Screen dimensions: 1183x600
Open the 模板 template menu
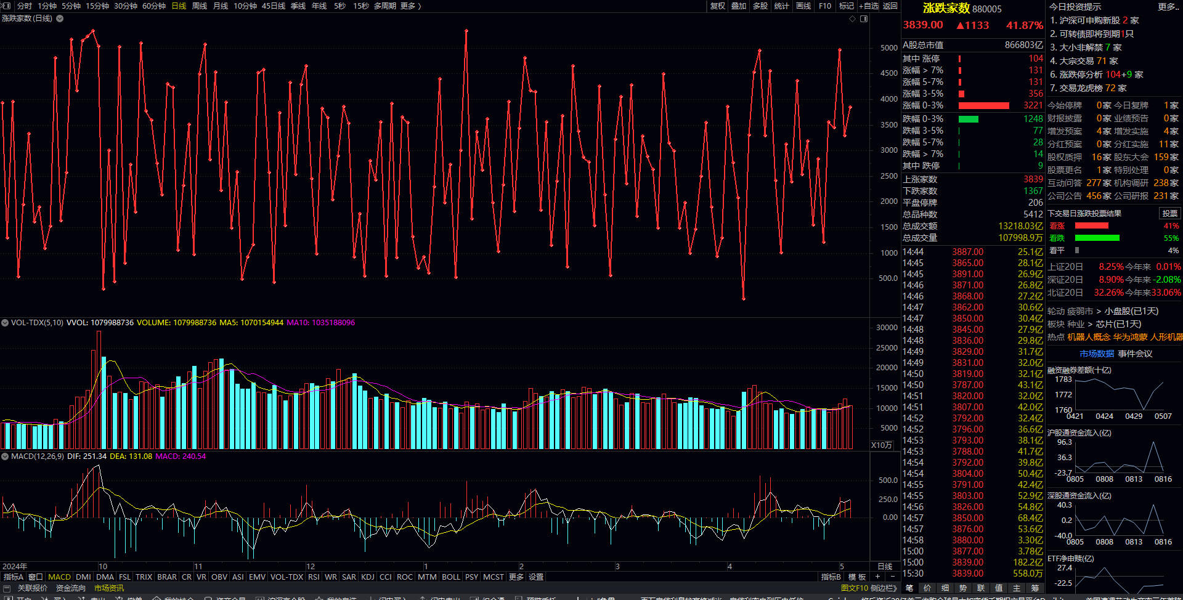coord(857,577)
